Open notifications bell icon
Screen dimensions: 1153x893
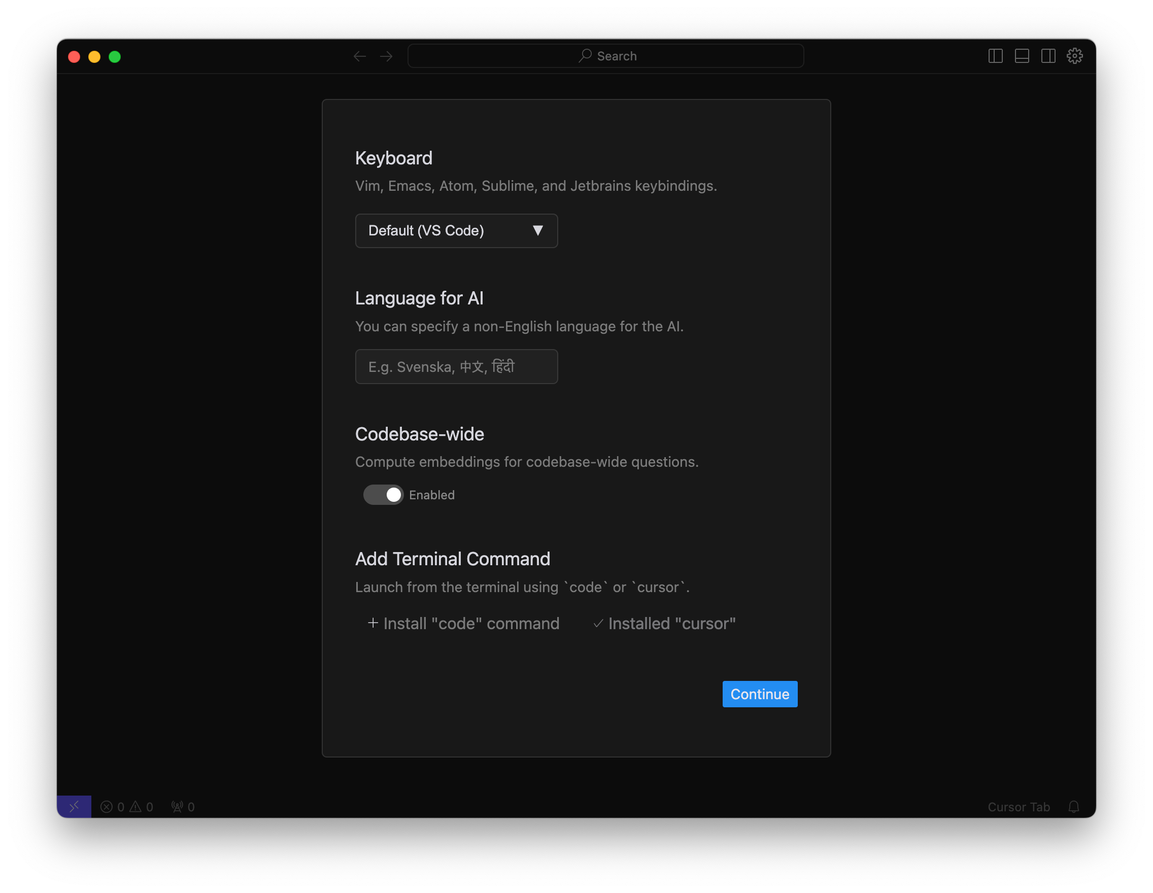pos(1073,806)
